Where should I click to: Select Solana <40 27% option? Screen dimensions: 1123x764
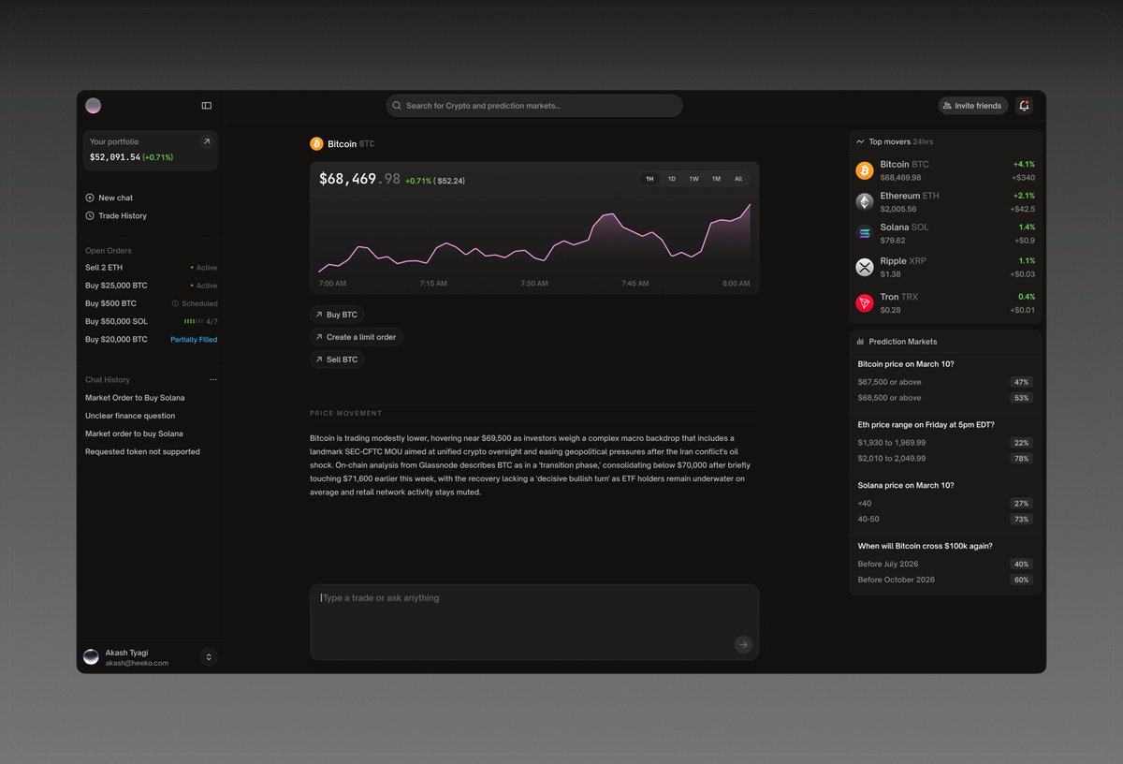[x=945, y=504]
